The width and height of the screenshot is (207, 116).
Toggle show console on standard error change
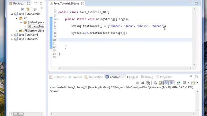pyautogui.click(x=172, y=83)
